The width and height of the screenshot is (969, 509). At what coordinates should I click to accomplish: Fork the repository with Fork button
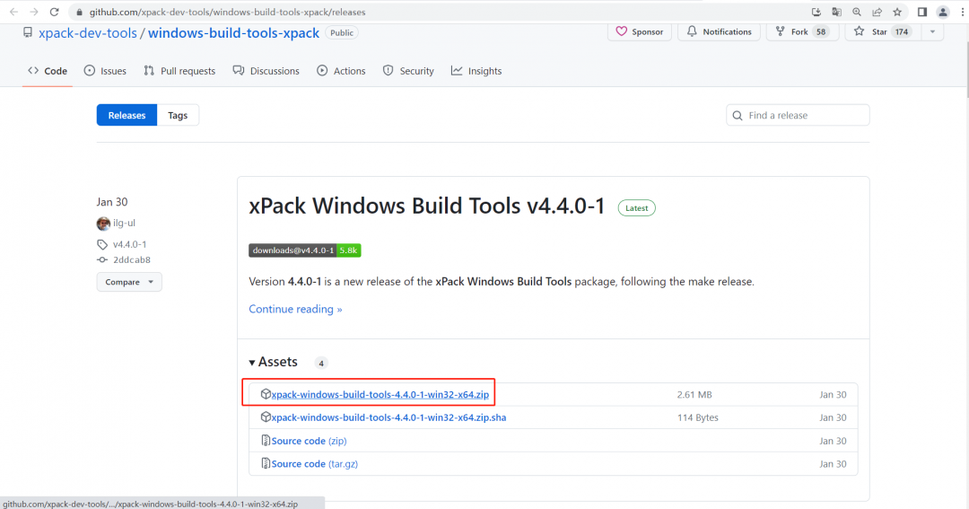pyautogui.click(x=801, y=31)
